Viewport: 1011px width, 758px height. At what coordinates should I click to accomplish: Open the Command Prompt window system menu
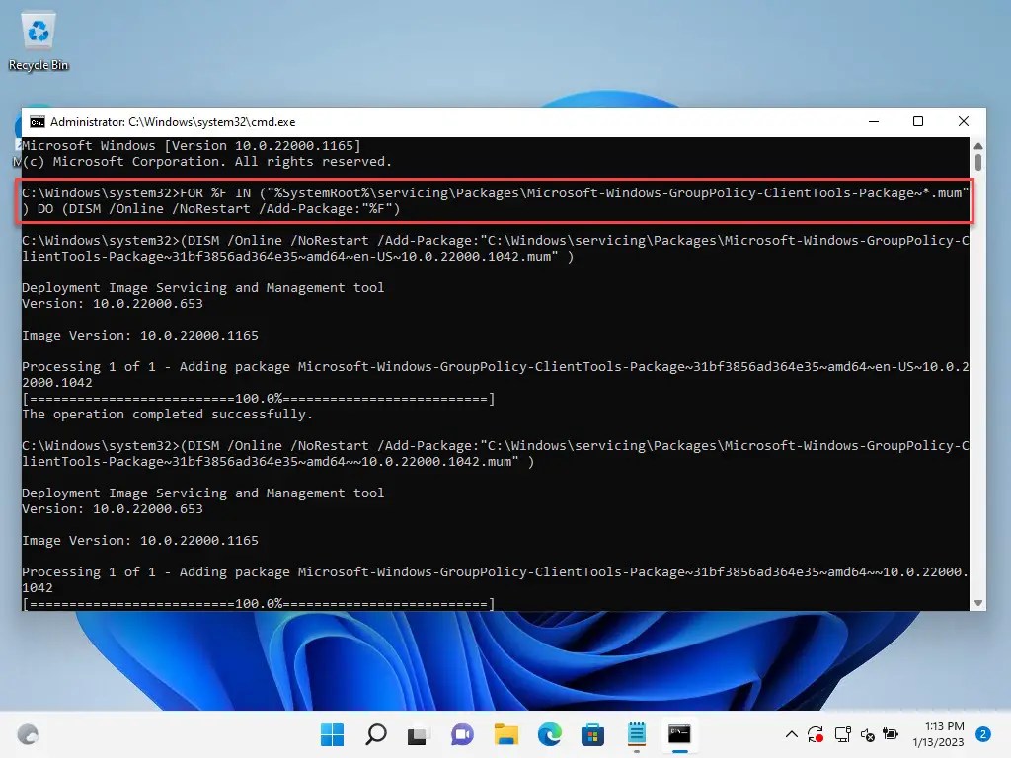pos(37,121)
